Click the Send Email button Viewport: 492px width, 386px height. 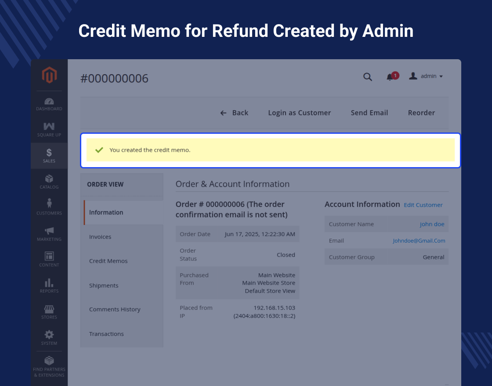click(369, 113)
